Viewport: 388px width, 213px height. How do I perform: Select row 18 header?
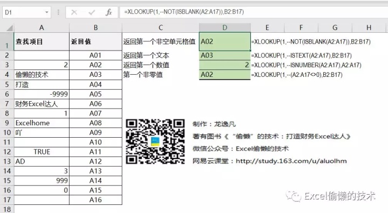tap(7, 209)
